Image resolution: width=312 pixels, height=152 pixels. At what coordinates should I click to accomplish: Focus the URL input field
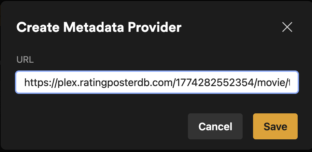[157, 82]
